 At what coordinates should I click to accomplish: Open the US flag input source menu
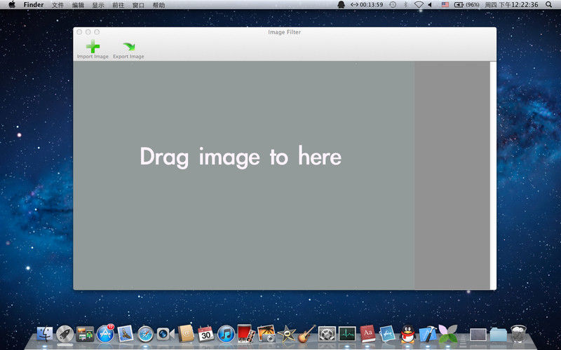pos(445,5)
